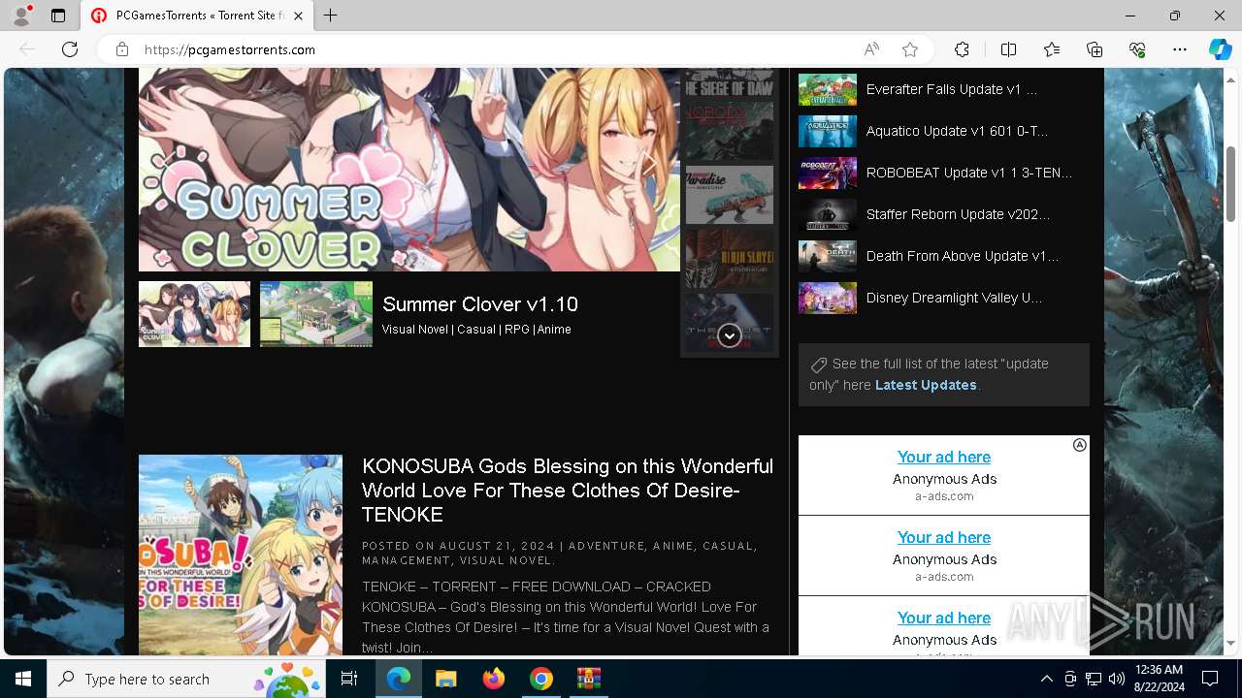Viewport: 1242px width, 698px height.
Task: Launch Google Chrome from taskbar
Action: click(x=541, y=679)
